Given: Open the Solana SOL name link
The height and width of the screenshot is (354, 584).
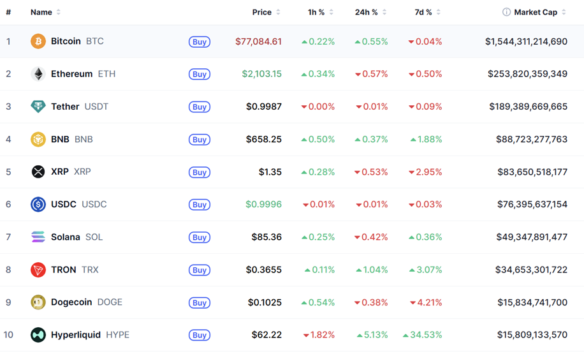Looking at the screenshot, I should tap(77, 237).
